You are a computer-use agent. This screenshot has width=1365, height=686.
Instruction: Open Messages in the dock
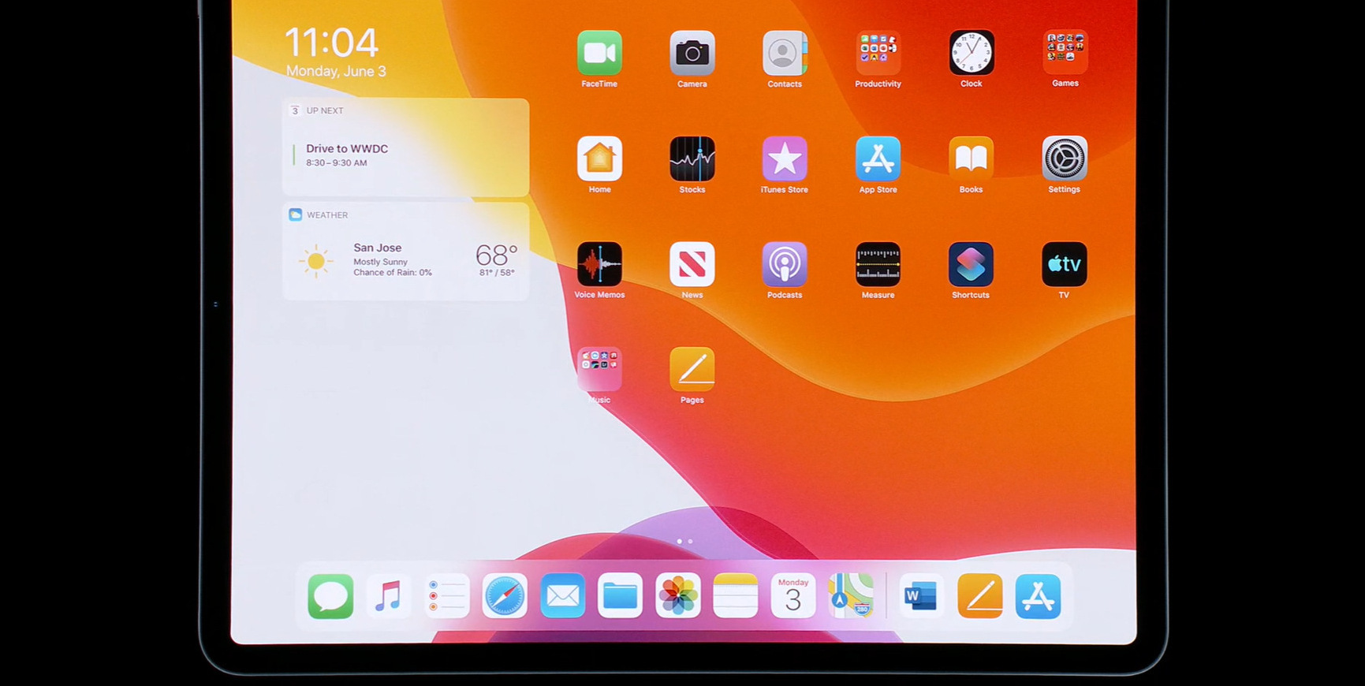coord(330,596)
